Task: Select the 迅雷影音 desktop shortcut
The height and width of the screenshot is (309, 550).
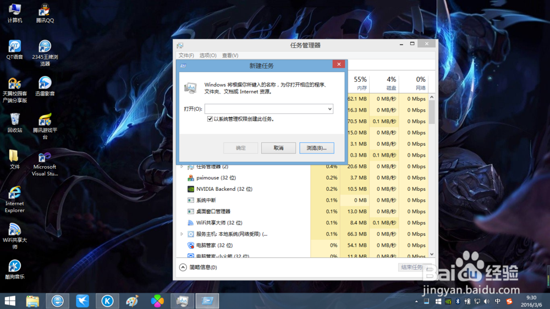Action: pos(45,86)
